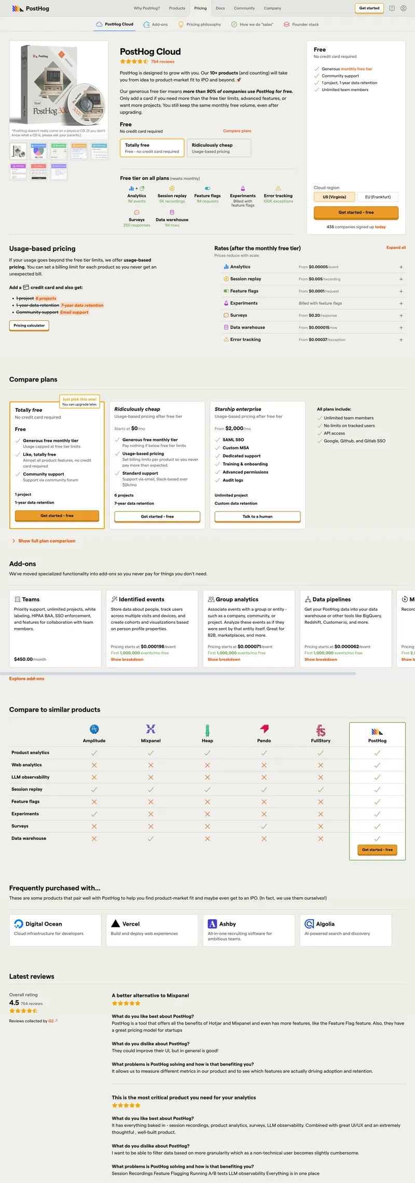Click Talk to a human button
Image resolution: width=415 pixels, height=1183 pixels.
257,517
